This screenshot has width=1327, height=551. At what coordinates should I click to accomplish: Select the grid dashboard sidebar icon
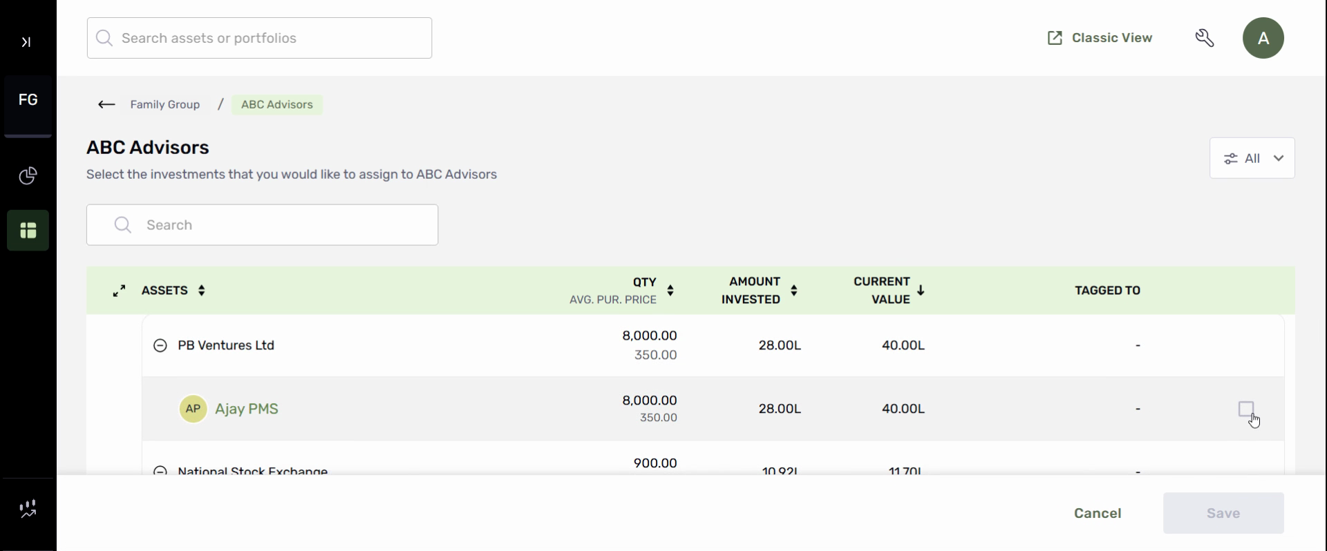tap(28, 231)
